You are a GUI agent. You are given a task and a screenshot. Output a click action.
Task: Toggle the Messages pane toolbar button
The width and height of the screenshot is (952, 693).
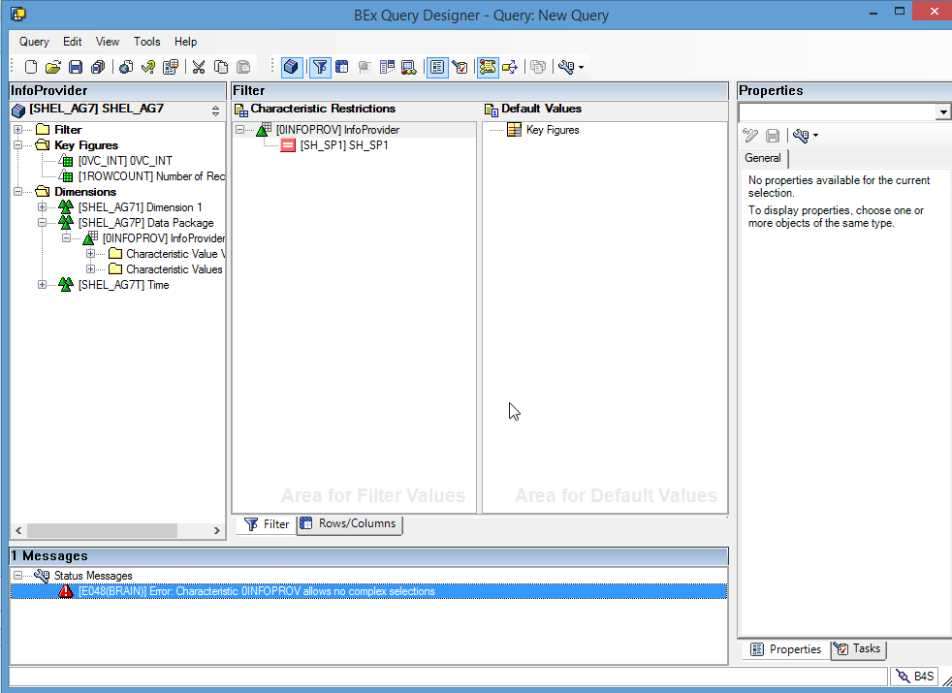(488, 67)
